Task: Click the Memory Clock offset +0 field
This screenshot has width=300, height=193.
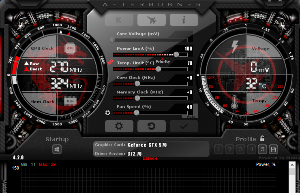Action: pos(189,92)
